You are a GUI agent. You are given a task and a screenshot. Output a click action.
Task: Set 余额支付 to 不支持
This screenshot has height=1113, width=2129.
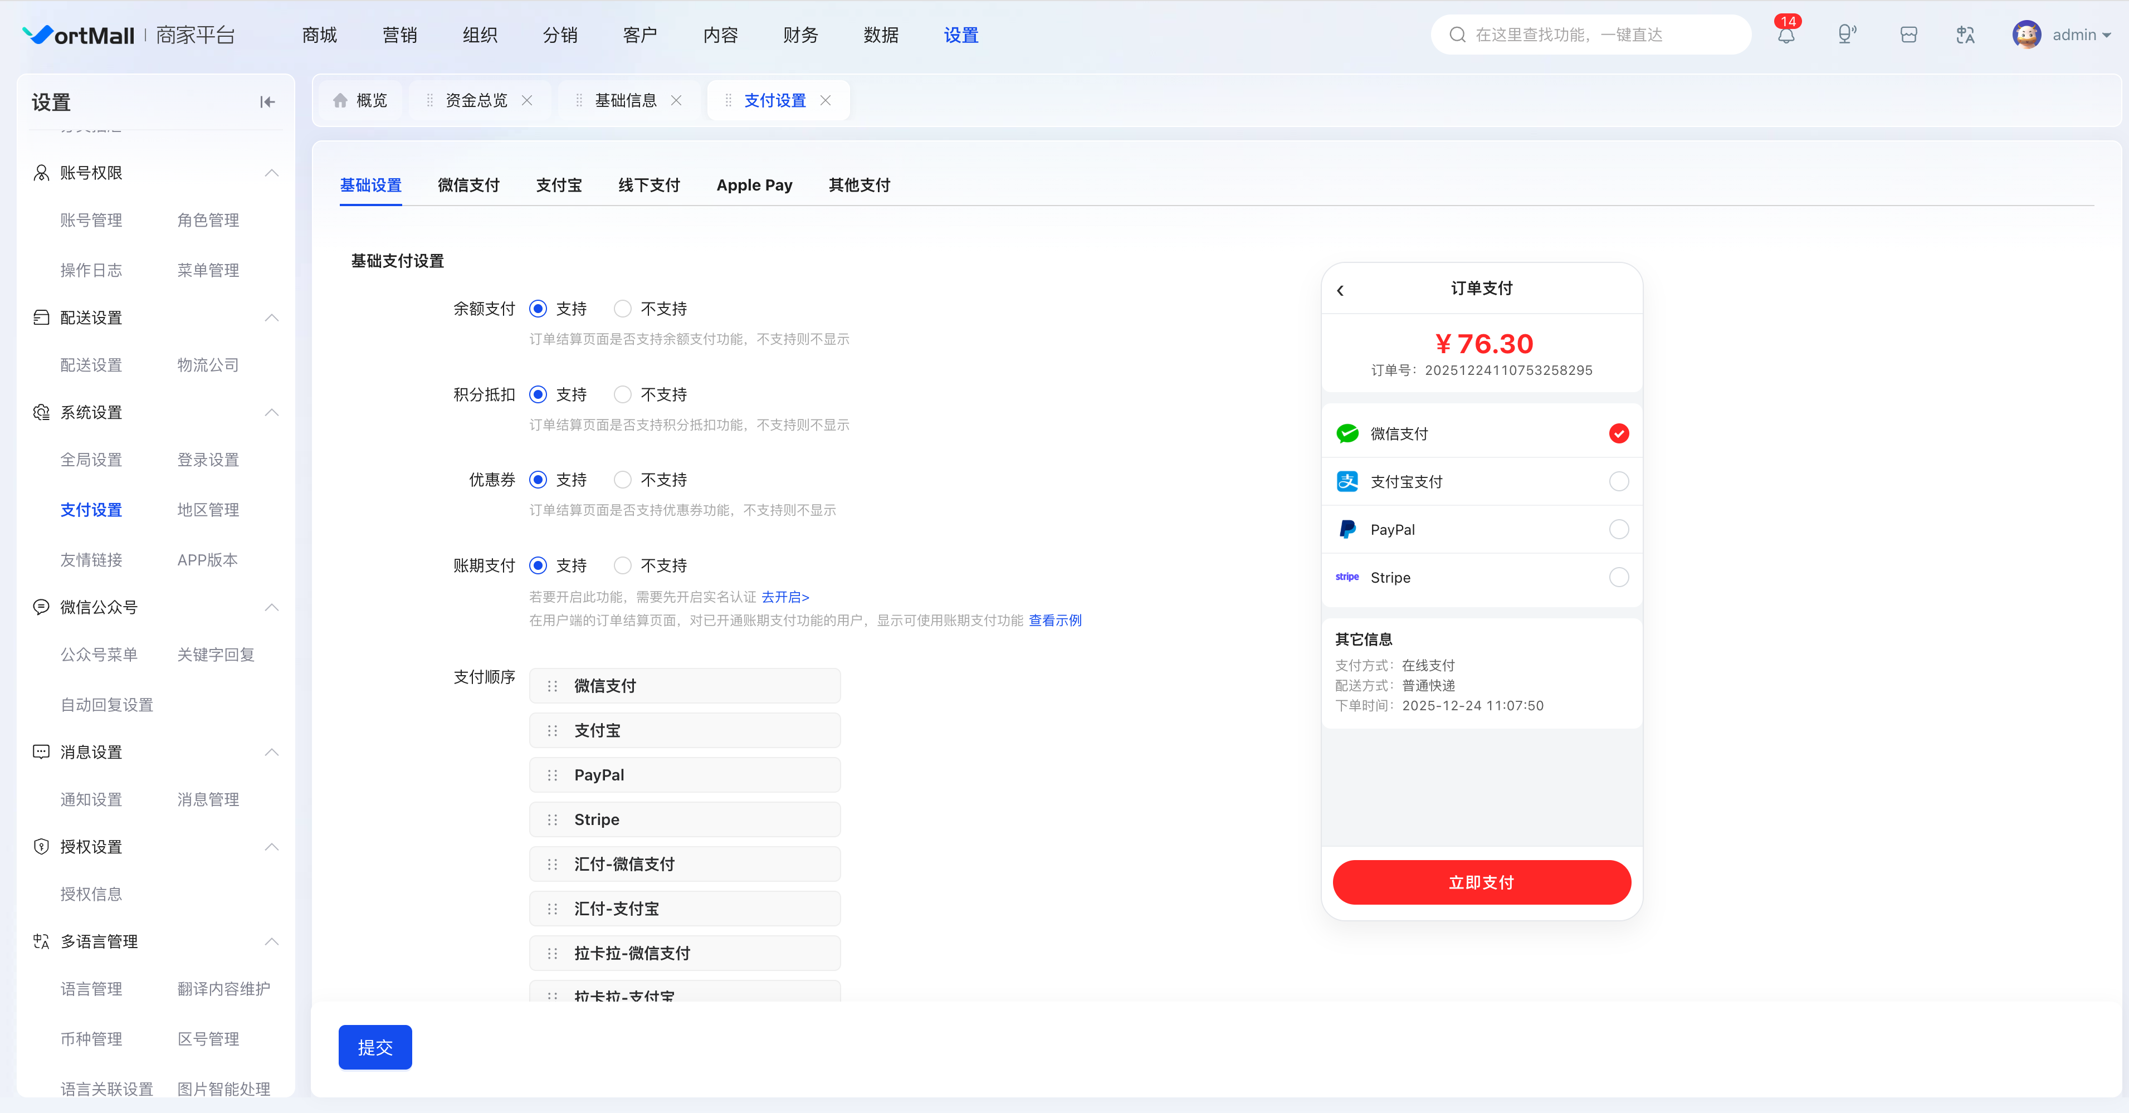[x=622, y=308]
